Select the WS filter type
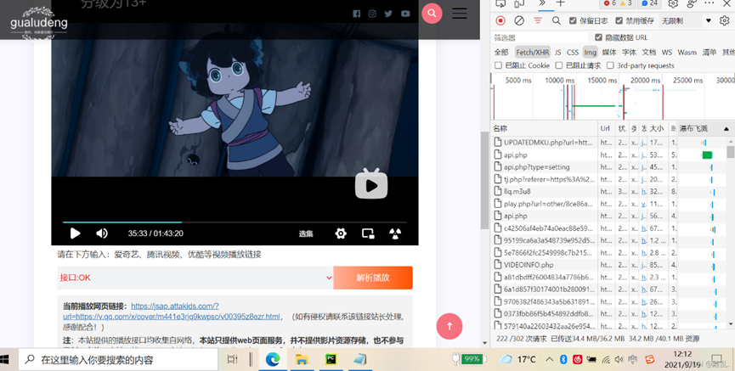735x371 pixels. tap(666, 52)
